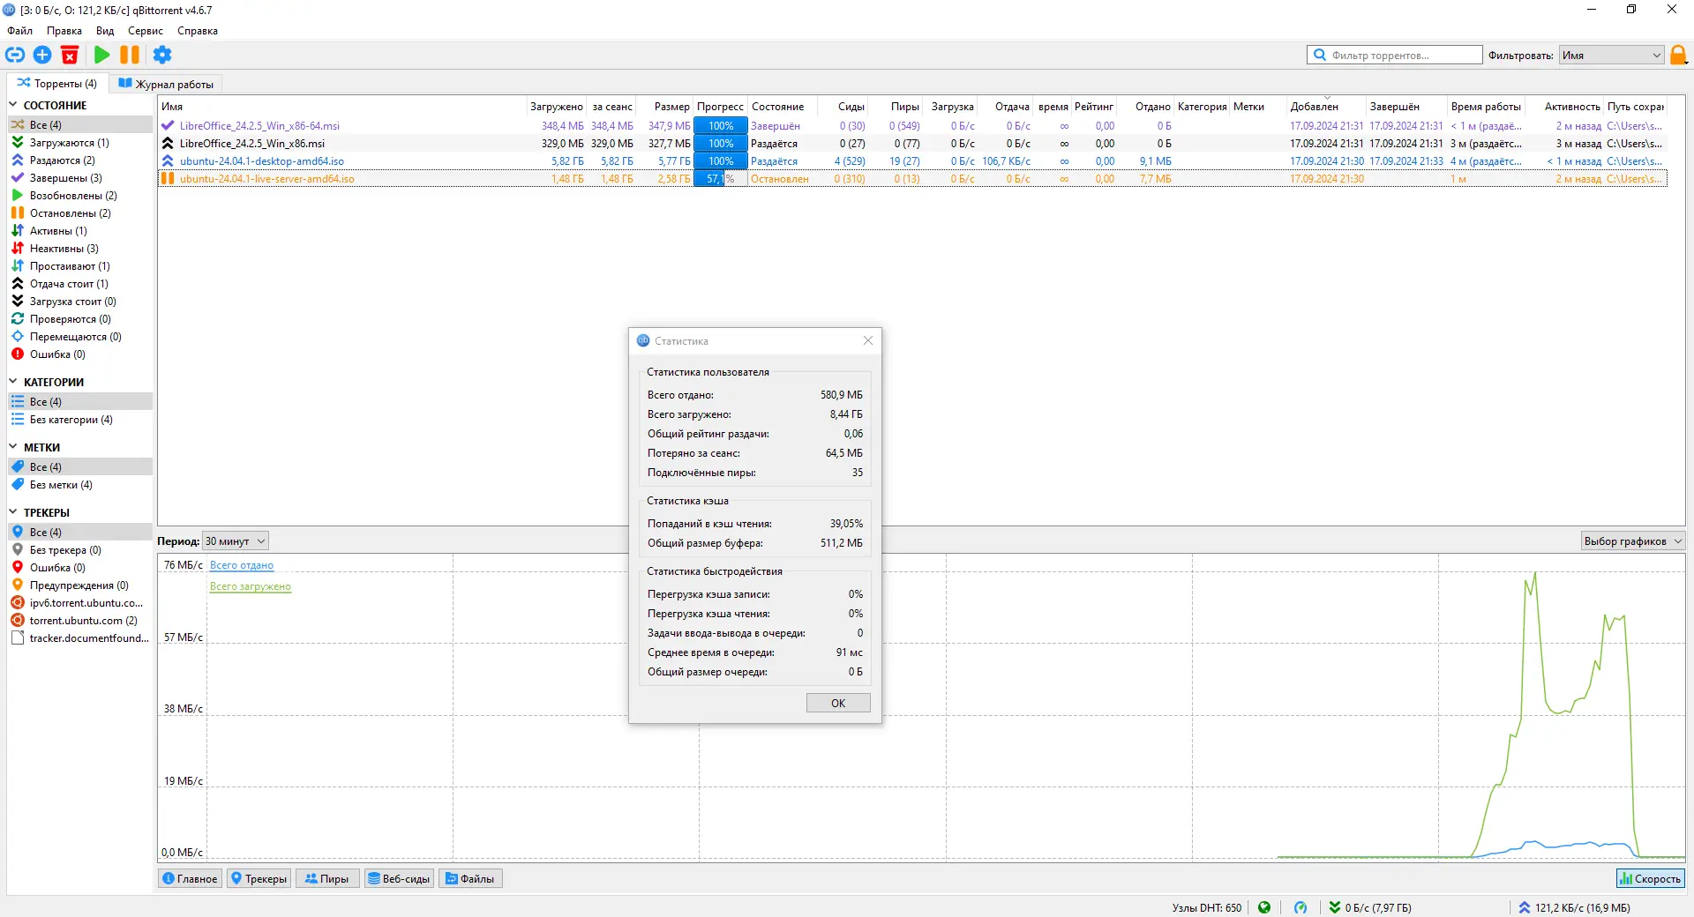Screen dimensions: 1694x917
Task: Open the Период 30 минут dropdown
Action: [x=236, y=541]
